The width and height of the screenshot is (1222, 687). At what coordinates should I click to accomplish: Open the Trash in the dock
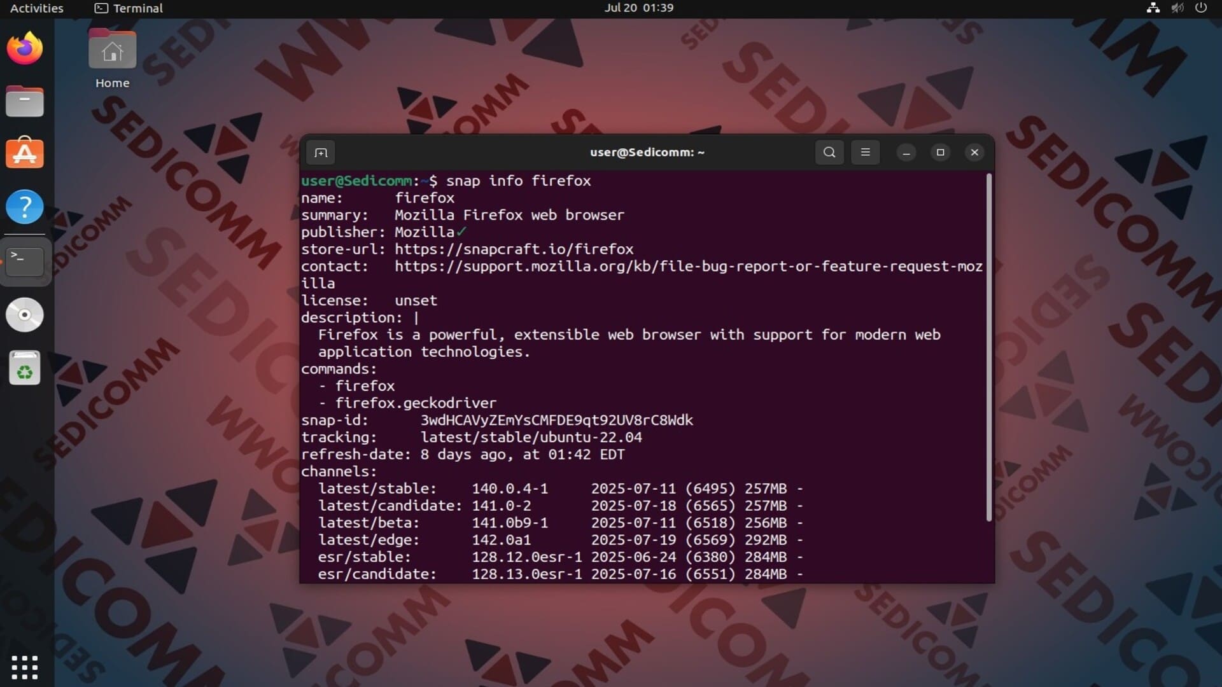pyautogui.click(x=25, y=368)
